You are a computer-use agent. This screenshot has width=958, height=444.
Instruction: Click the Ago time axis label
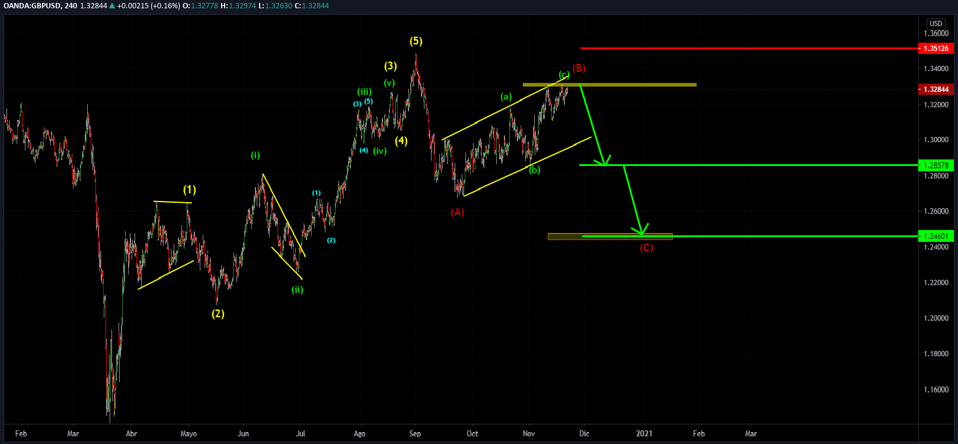[359, 434]
